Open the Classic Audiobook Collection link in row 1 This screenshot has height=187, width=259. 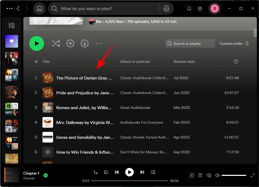144,78
